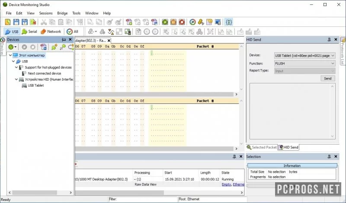346x203 pixels.
Task: Open the File menu
Action: (9, 13)
